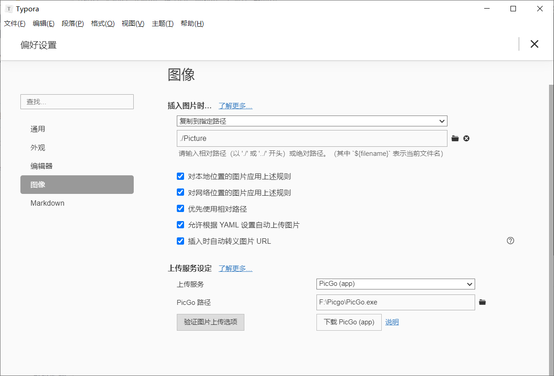
Task: Click the 验证图片上传选项 button
Action: coord(210,322)
